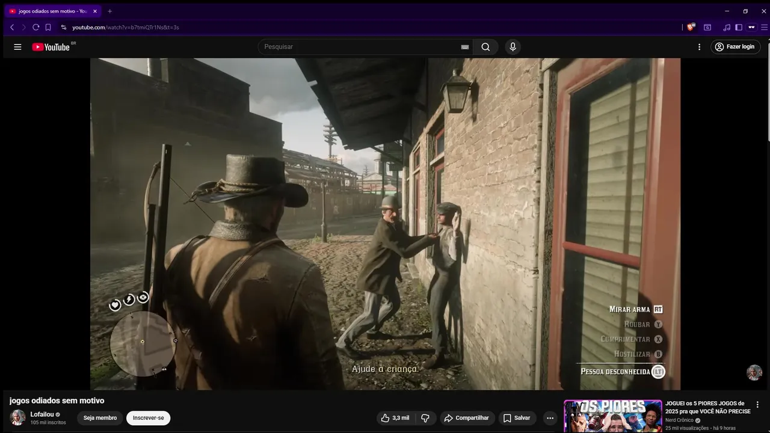The width and height of the screenshot is (770, 433).
Task: Click the Inscrever-se subscribe button
Action: tap(148, 418)
